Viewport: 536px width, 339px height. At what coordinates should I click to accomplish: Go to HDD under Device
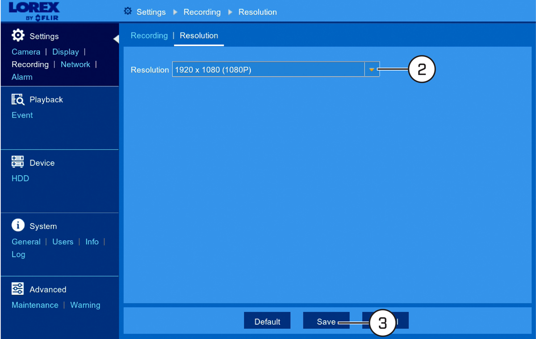click(x=20, y=178)
